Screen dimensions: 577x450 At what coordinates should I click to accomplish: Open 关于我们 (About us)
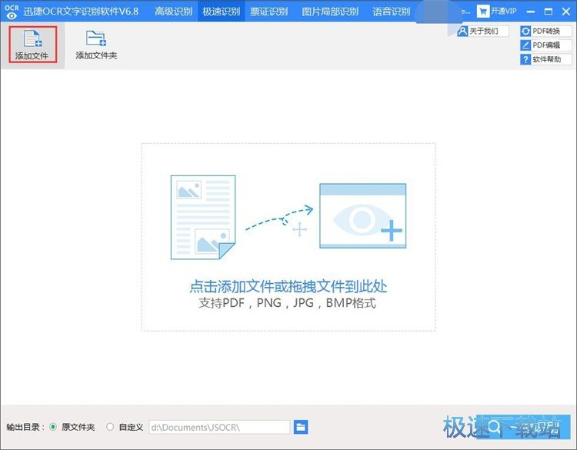tap(483, 31)
